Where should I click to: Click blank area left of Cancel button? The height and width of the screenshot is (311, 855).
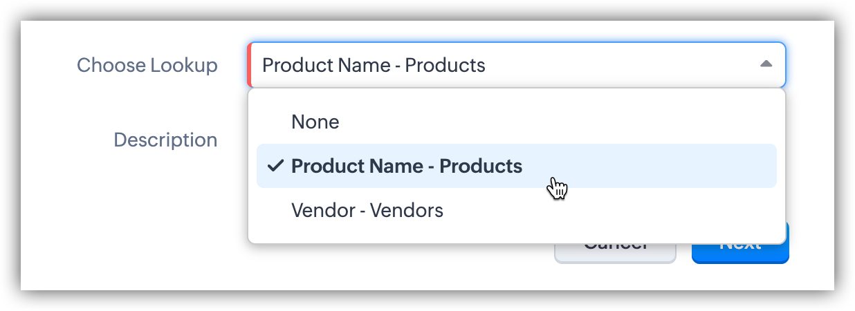[x=401, y=266]
